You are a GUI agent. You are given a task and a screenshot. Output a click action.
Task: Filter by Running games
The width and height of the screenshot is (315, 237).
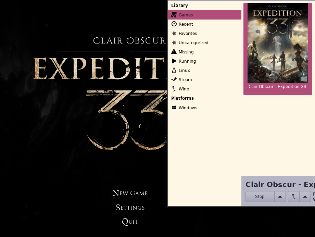coord(205,61)
